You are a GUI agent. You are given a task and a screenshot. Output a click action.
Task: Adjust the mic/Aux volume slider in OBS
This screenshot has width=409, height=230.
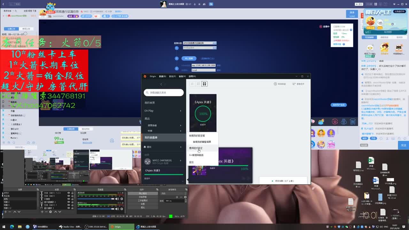pos(96,209)
